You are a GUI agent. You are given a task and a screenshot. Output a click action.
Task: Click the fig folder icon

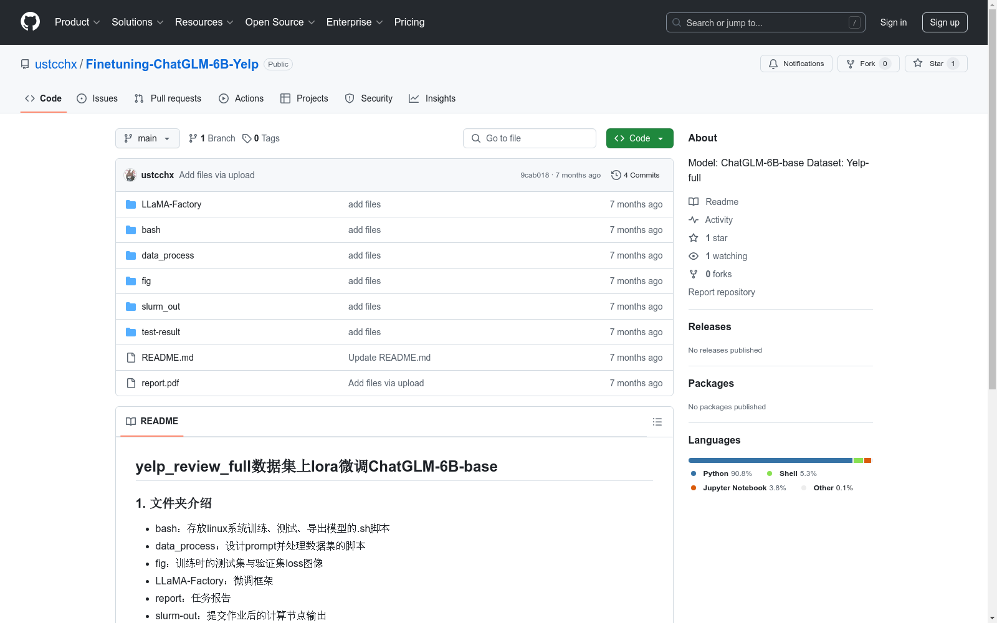131,281
